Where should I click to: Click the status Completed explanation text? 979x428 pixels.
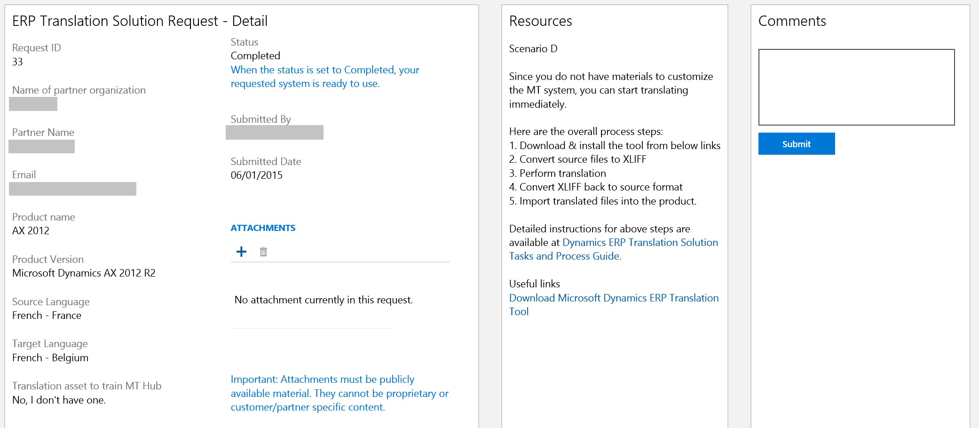tap(324, 77)
